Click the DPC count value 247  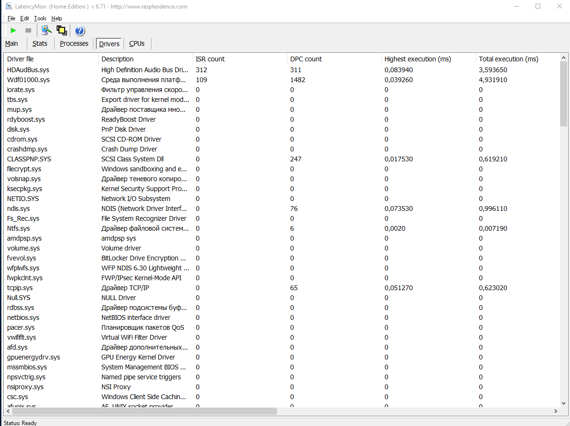point(296,159)
